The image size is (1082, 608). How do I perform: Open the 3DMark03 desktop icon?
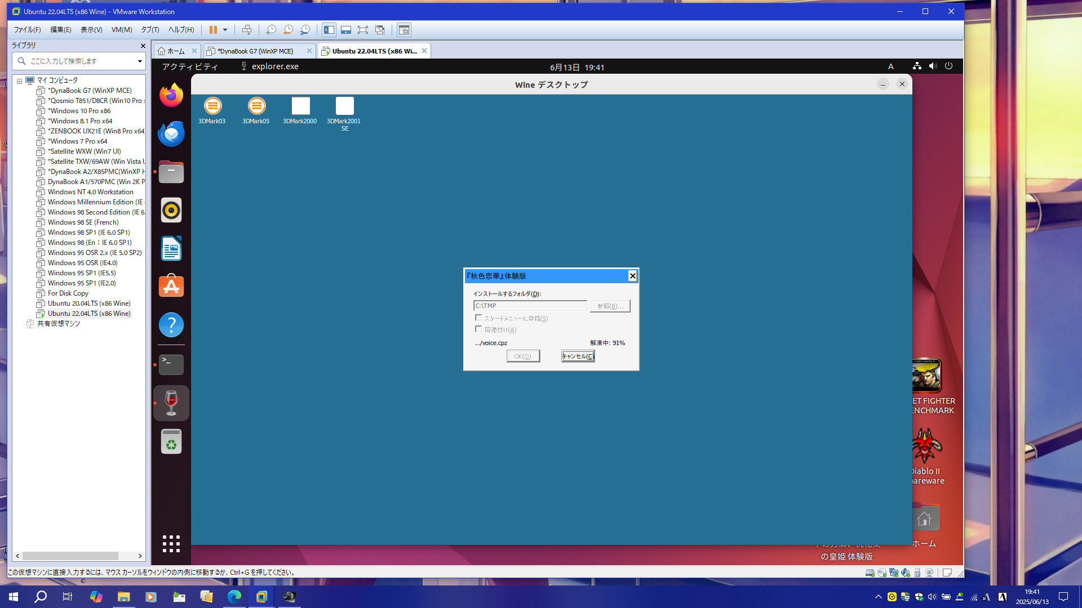(212, 110)
